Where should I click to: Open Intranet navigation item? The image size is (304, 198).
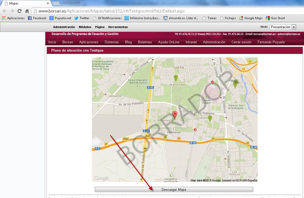[191, 42]
